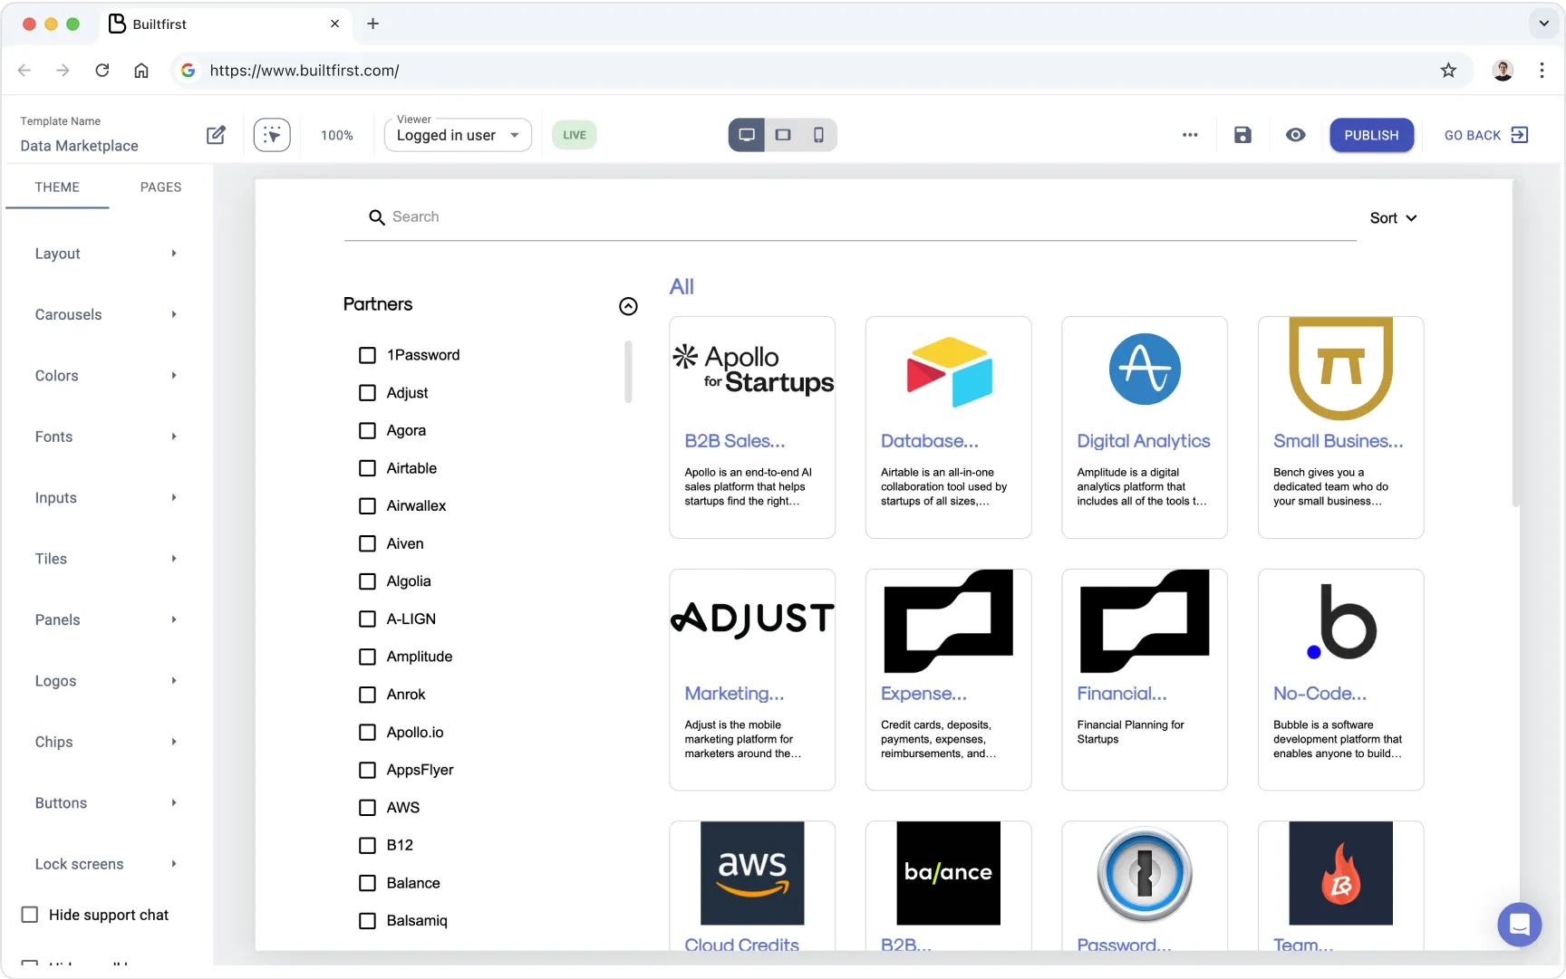The height and width of the screenshot is (979, 1566).
Task: Switch to the THEME tab
Action: [x=57, y=187]
